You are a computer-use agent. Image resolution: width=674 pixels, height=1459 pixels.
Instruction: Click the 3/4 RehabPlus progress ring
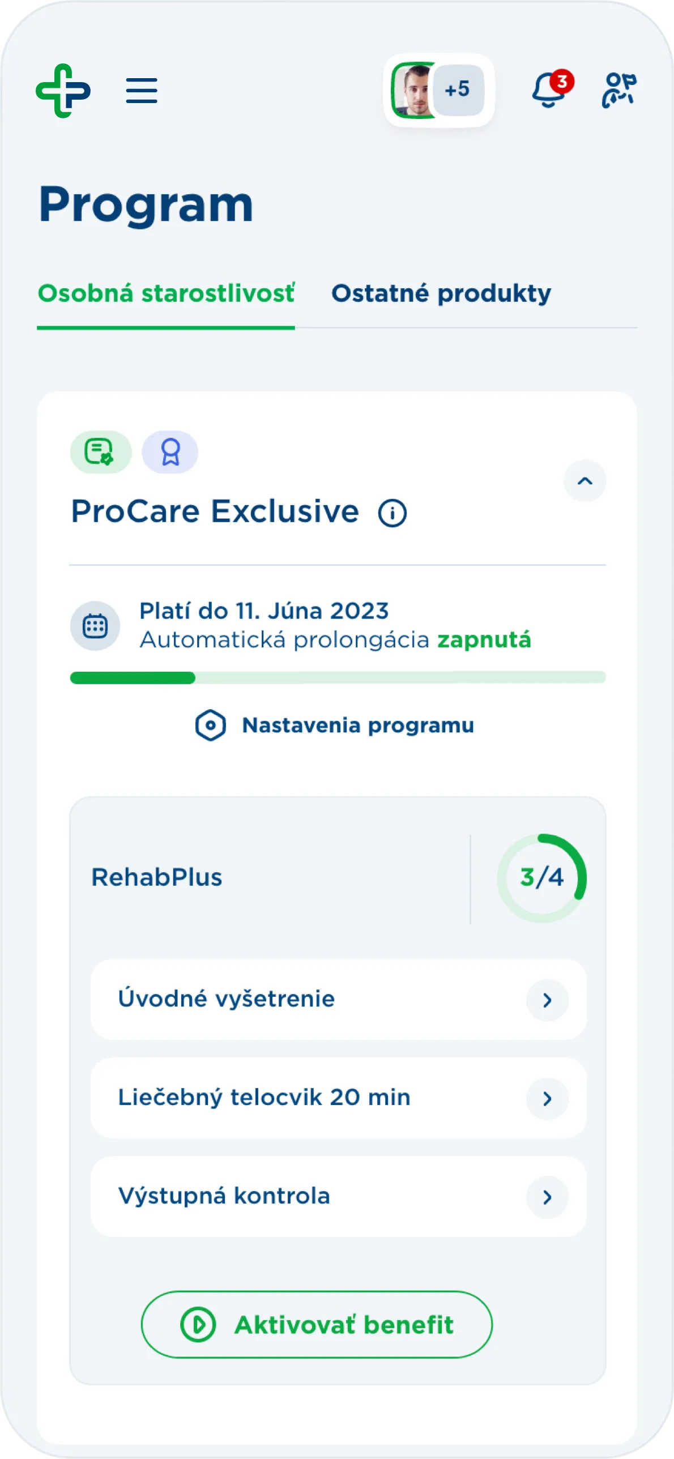point(542,878)
